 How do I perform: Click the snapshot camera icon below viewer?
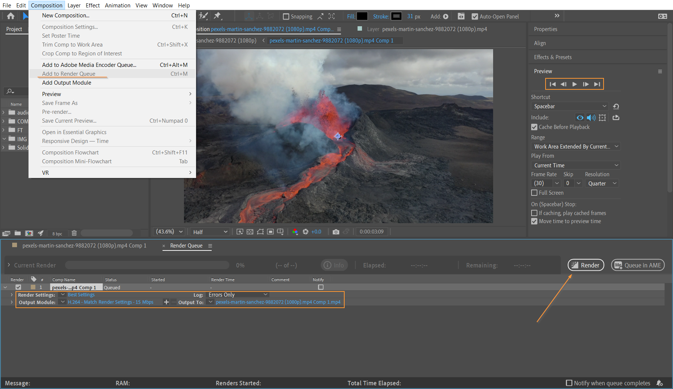click(x=336, y=232)
